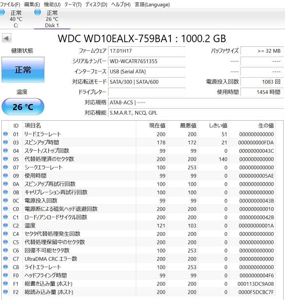Viewport: 285px width, 300px height.
Task: Click the previous disk arrow button
Action: 7,38
